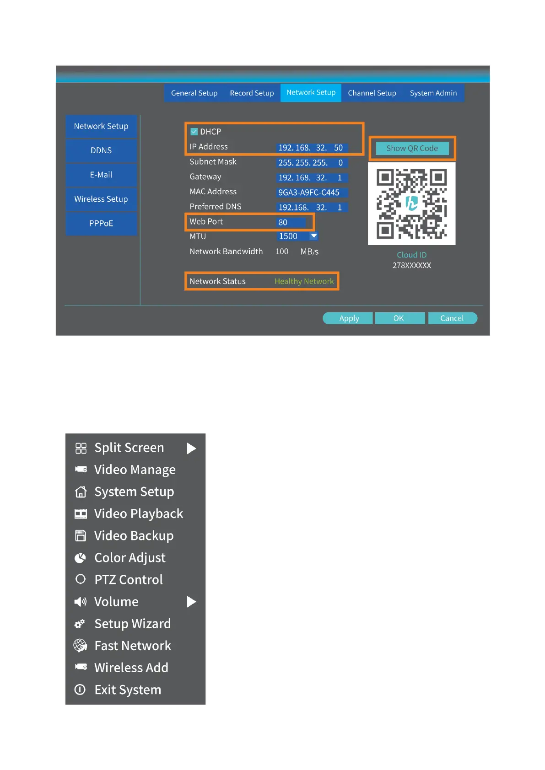Click the Preferred DNS field

coord(313,208)
